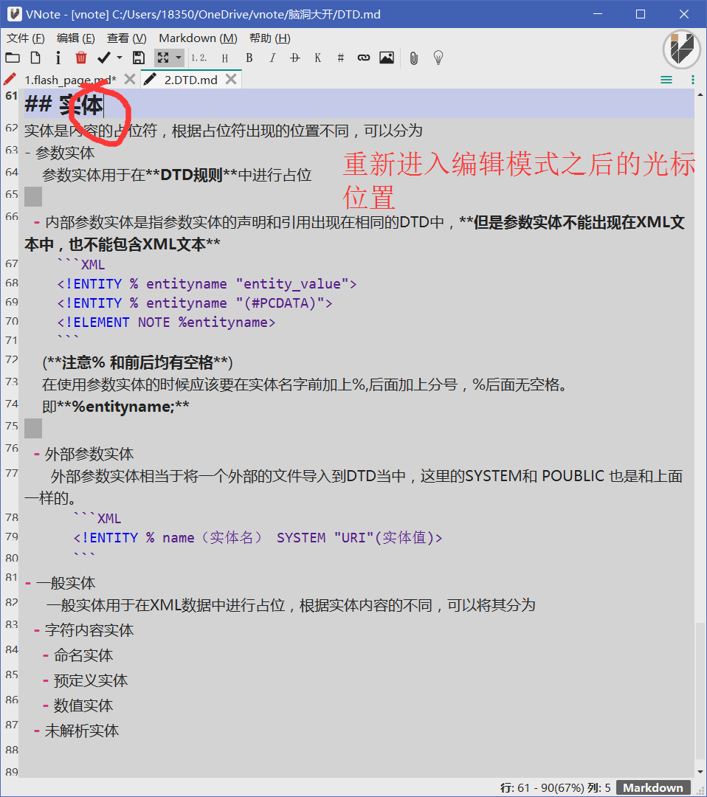Insert image with picture icon

tap(387, 58)
